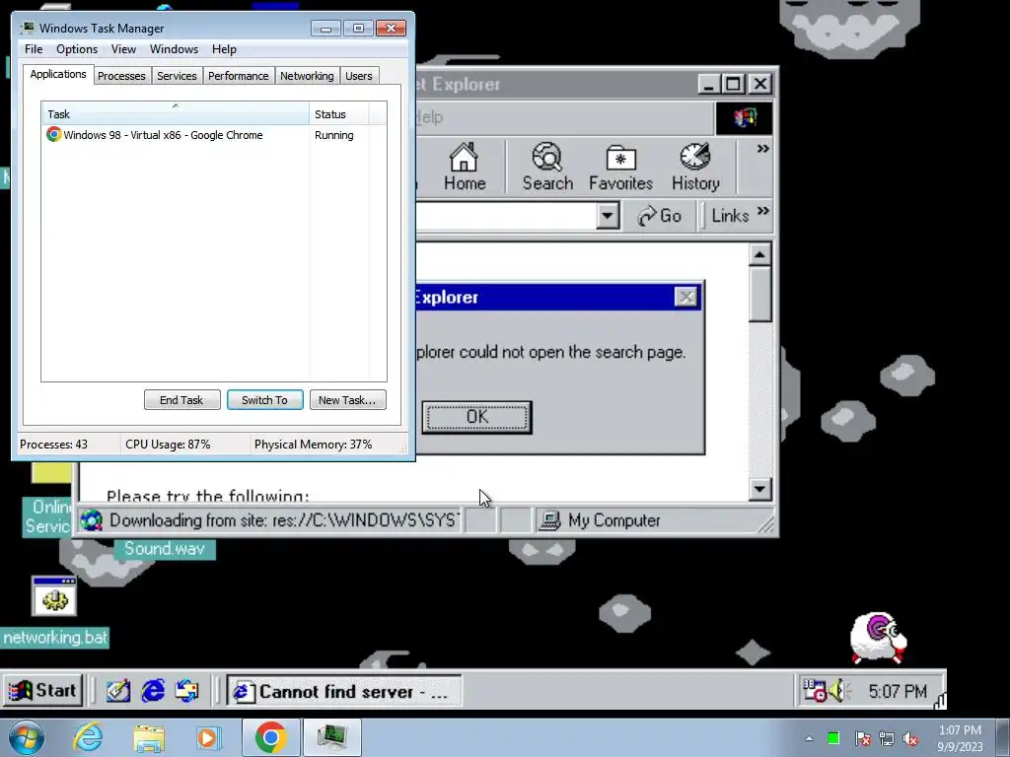Click the scroll up arrow in Internet Explorer

(x=760, y=255)
